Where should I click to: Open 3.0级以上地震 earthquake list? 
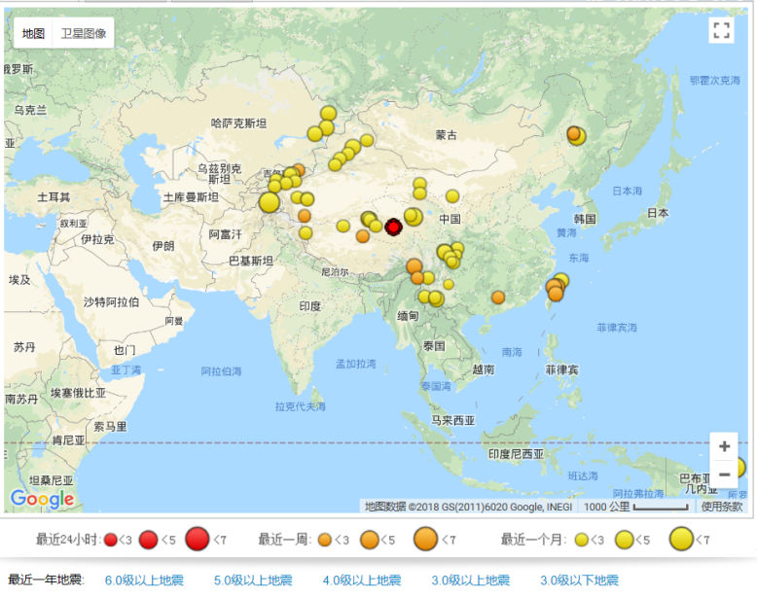pyautogui.click(x=470, y=579)
